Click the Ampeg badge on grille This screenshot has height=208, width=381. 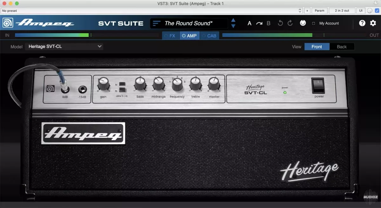(83, 133)
